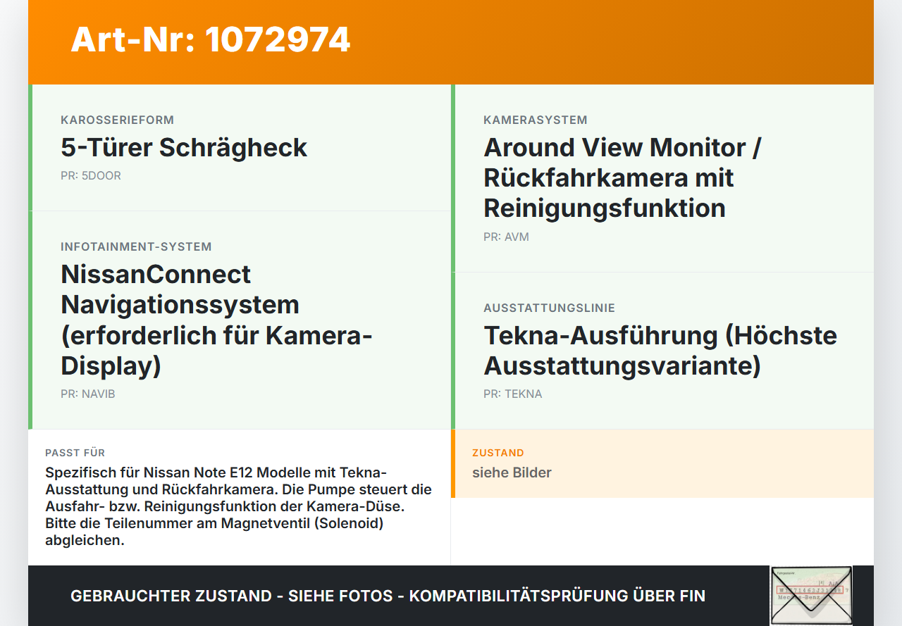The width and height of the screenshot is (902, 626).
Task: Click the orange ZUSTAND label
Action: point(498,453)
